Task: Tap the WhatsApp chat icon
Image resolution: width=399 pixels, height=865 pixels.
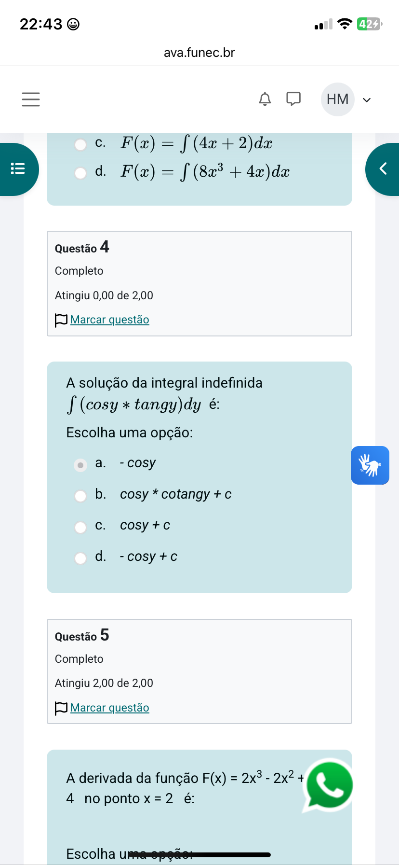Action: click(x=329, y=785)
